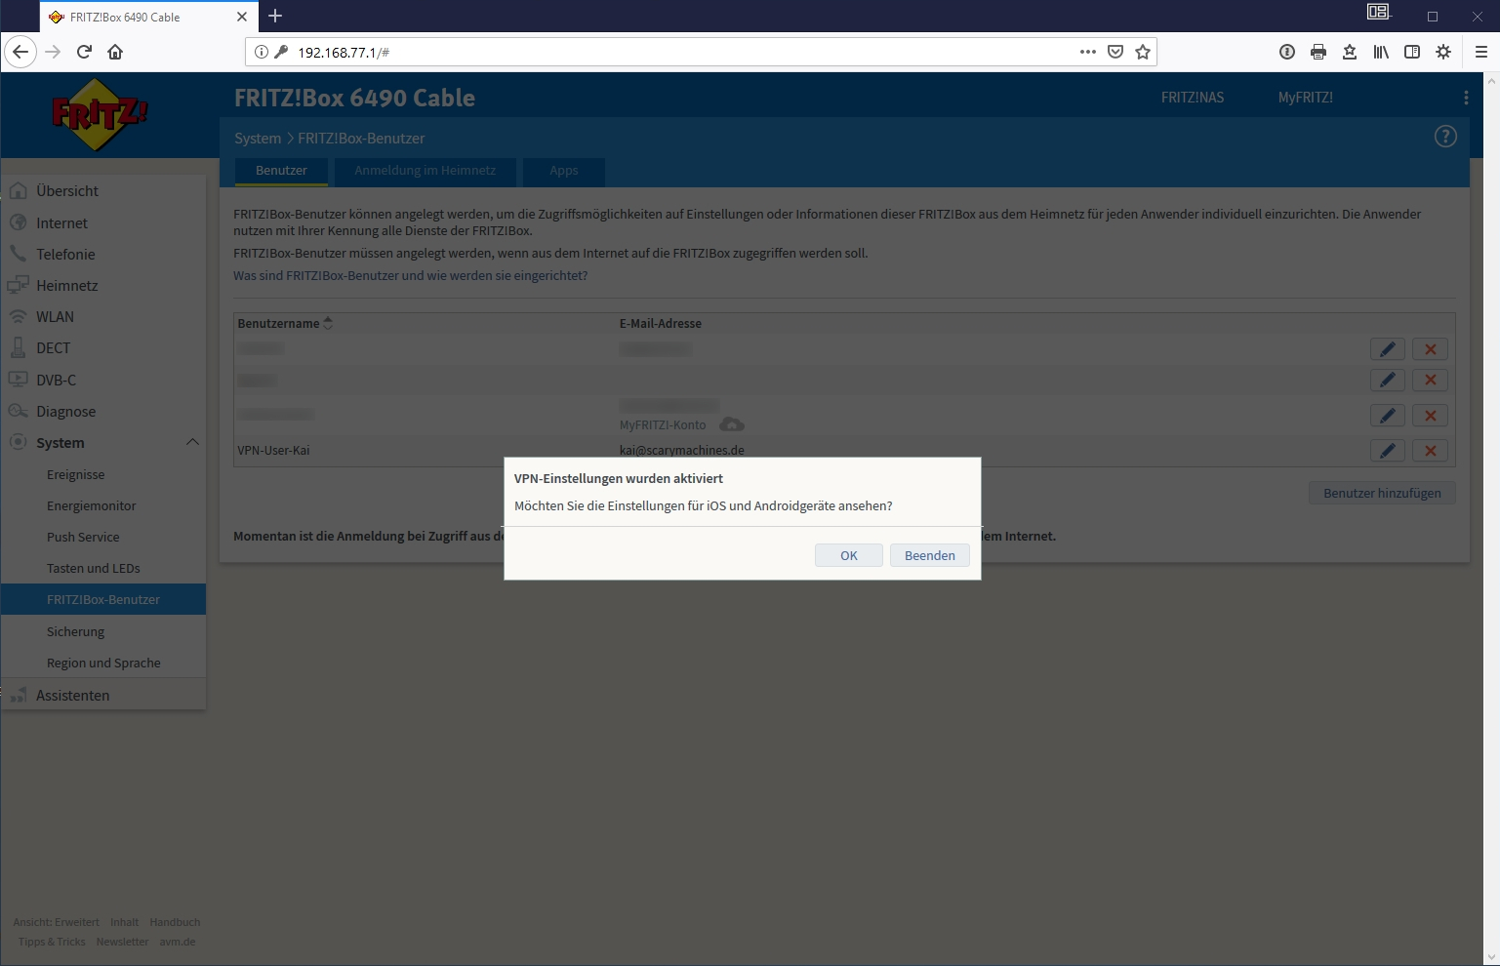1500x966 pixels.
Task: Open Firefox library icon
Action: click(x=1381, y=52)
